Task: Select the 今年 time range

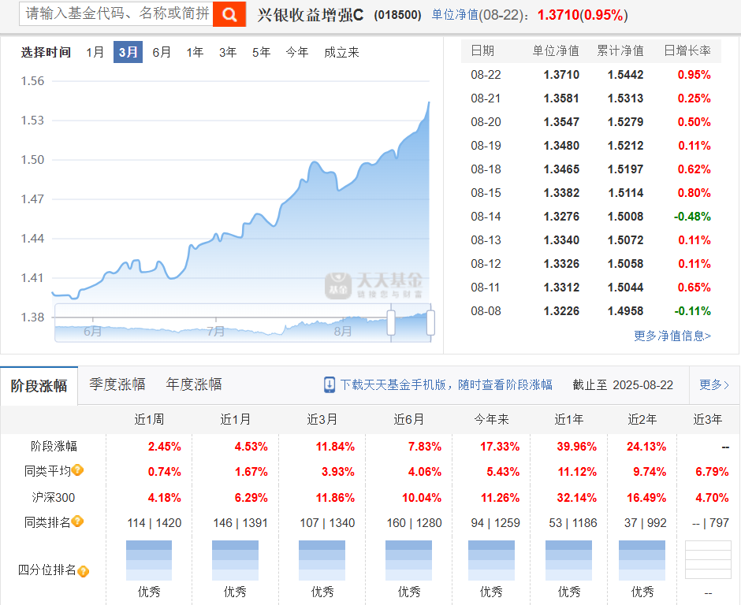Action: 297,52
